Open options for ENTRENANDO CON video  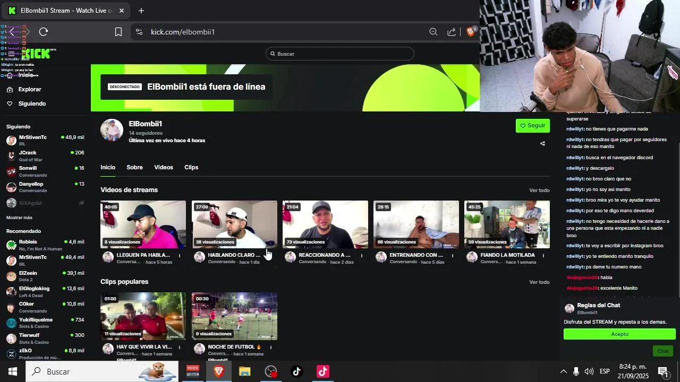453,256
